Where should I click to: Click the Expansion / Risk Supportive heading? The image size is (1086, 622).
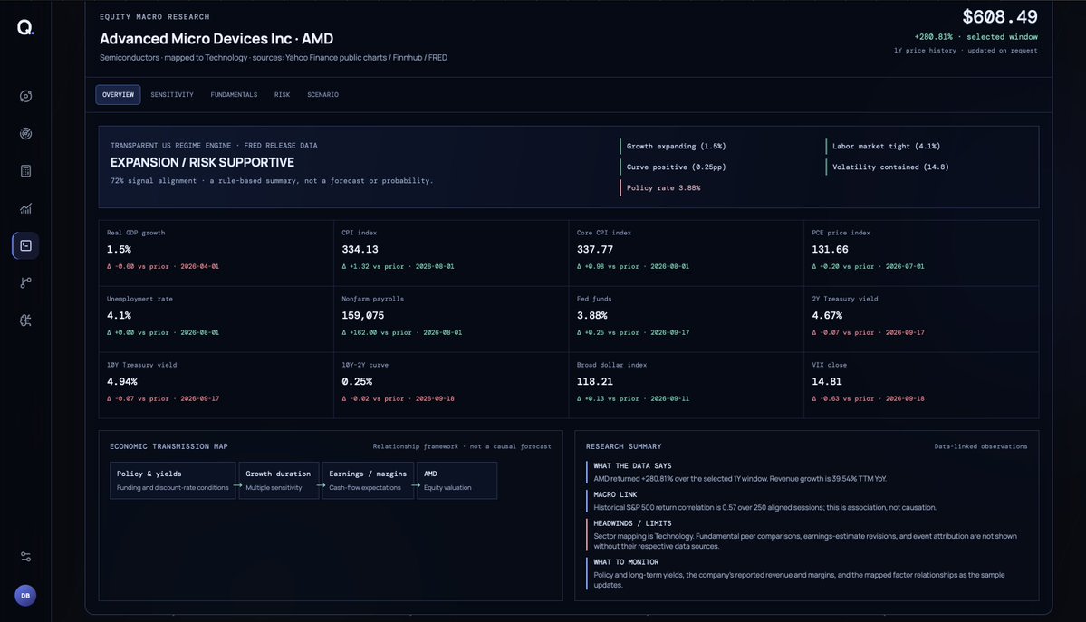click(x=202, y=162)
